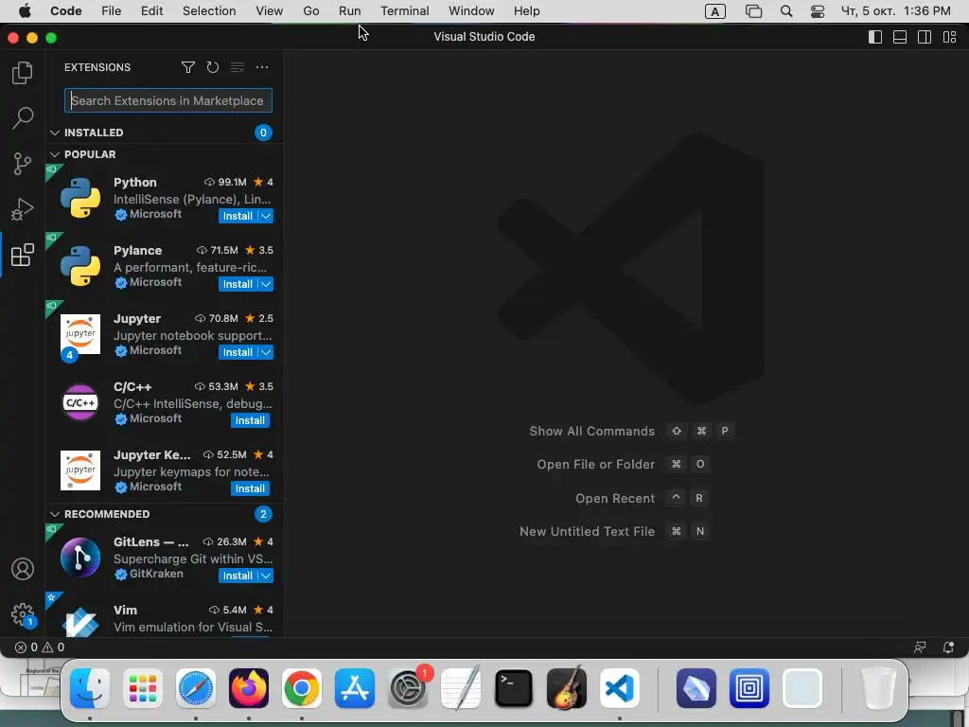Open the View menu
Viewport: 969px width, 727px height.
click(270, 11)
